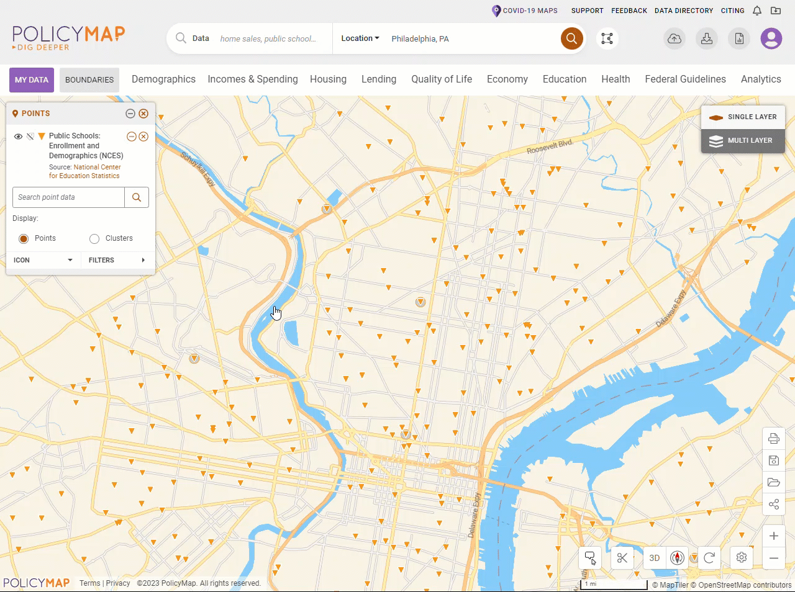Select the Points display radio button
Screen dimensions: 795x592
(x=24, y=239)
